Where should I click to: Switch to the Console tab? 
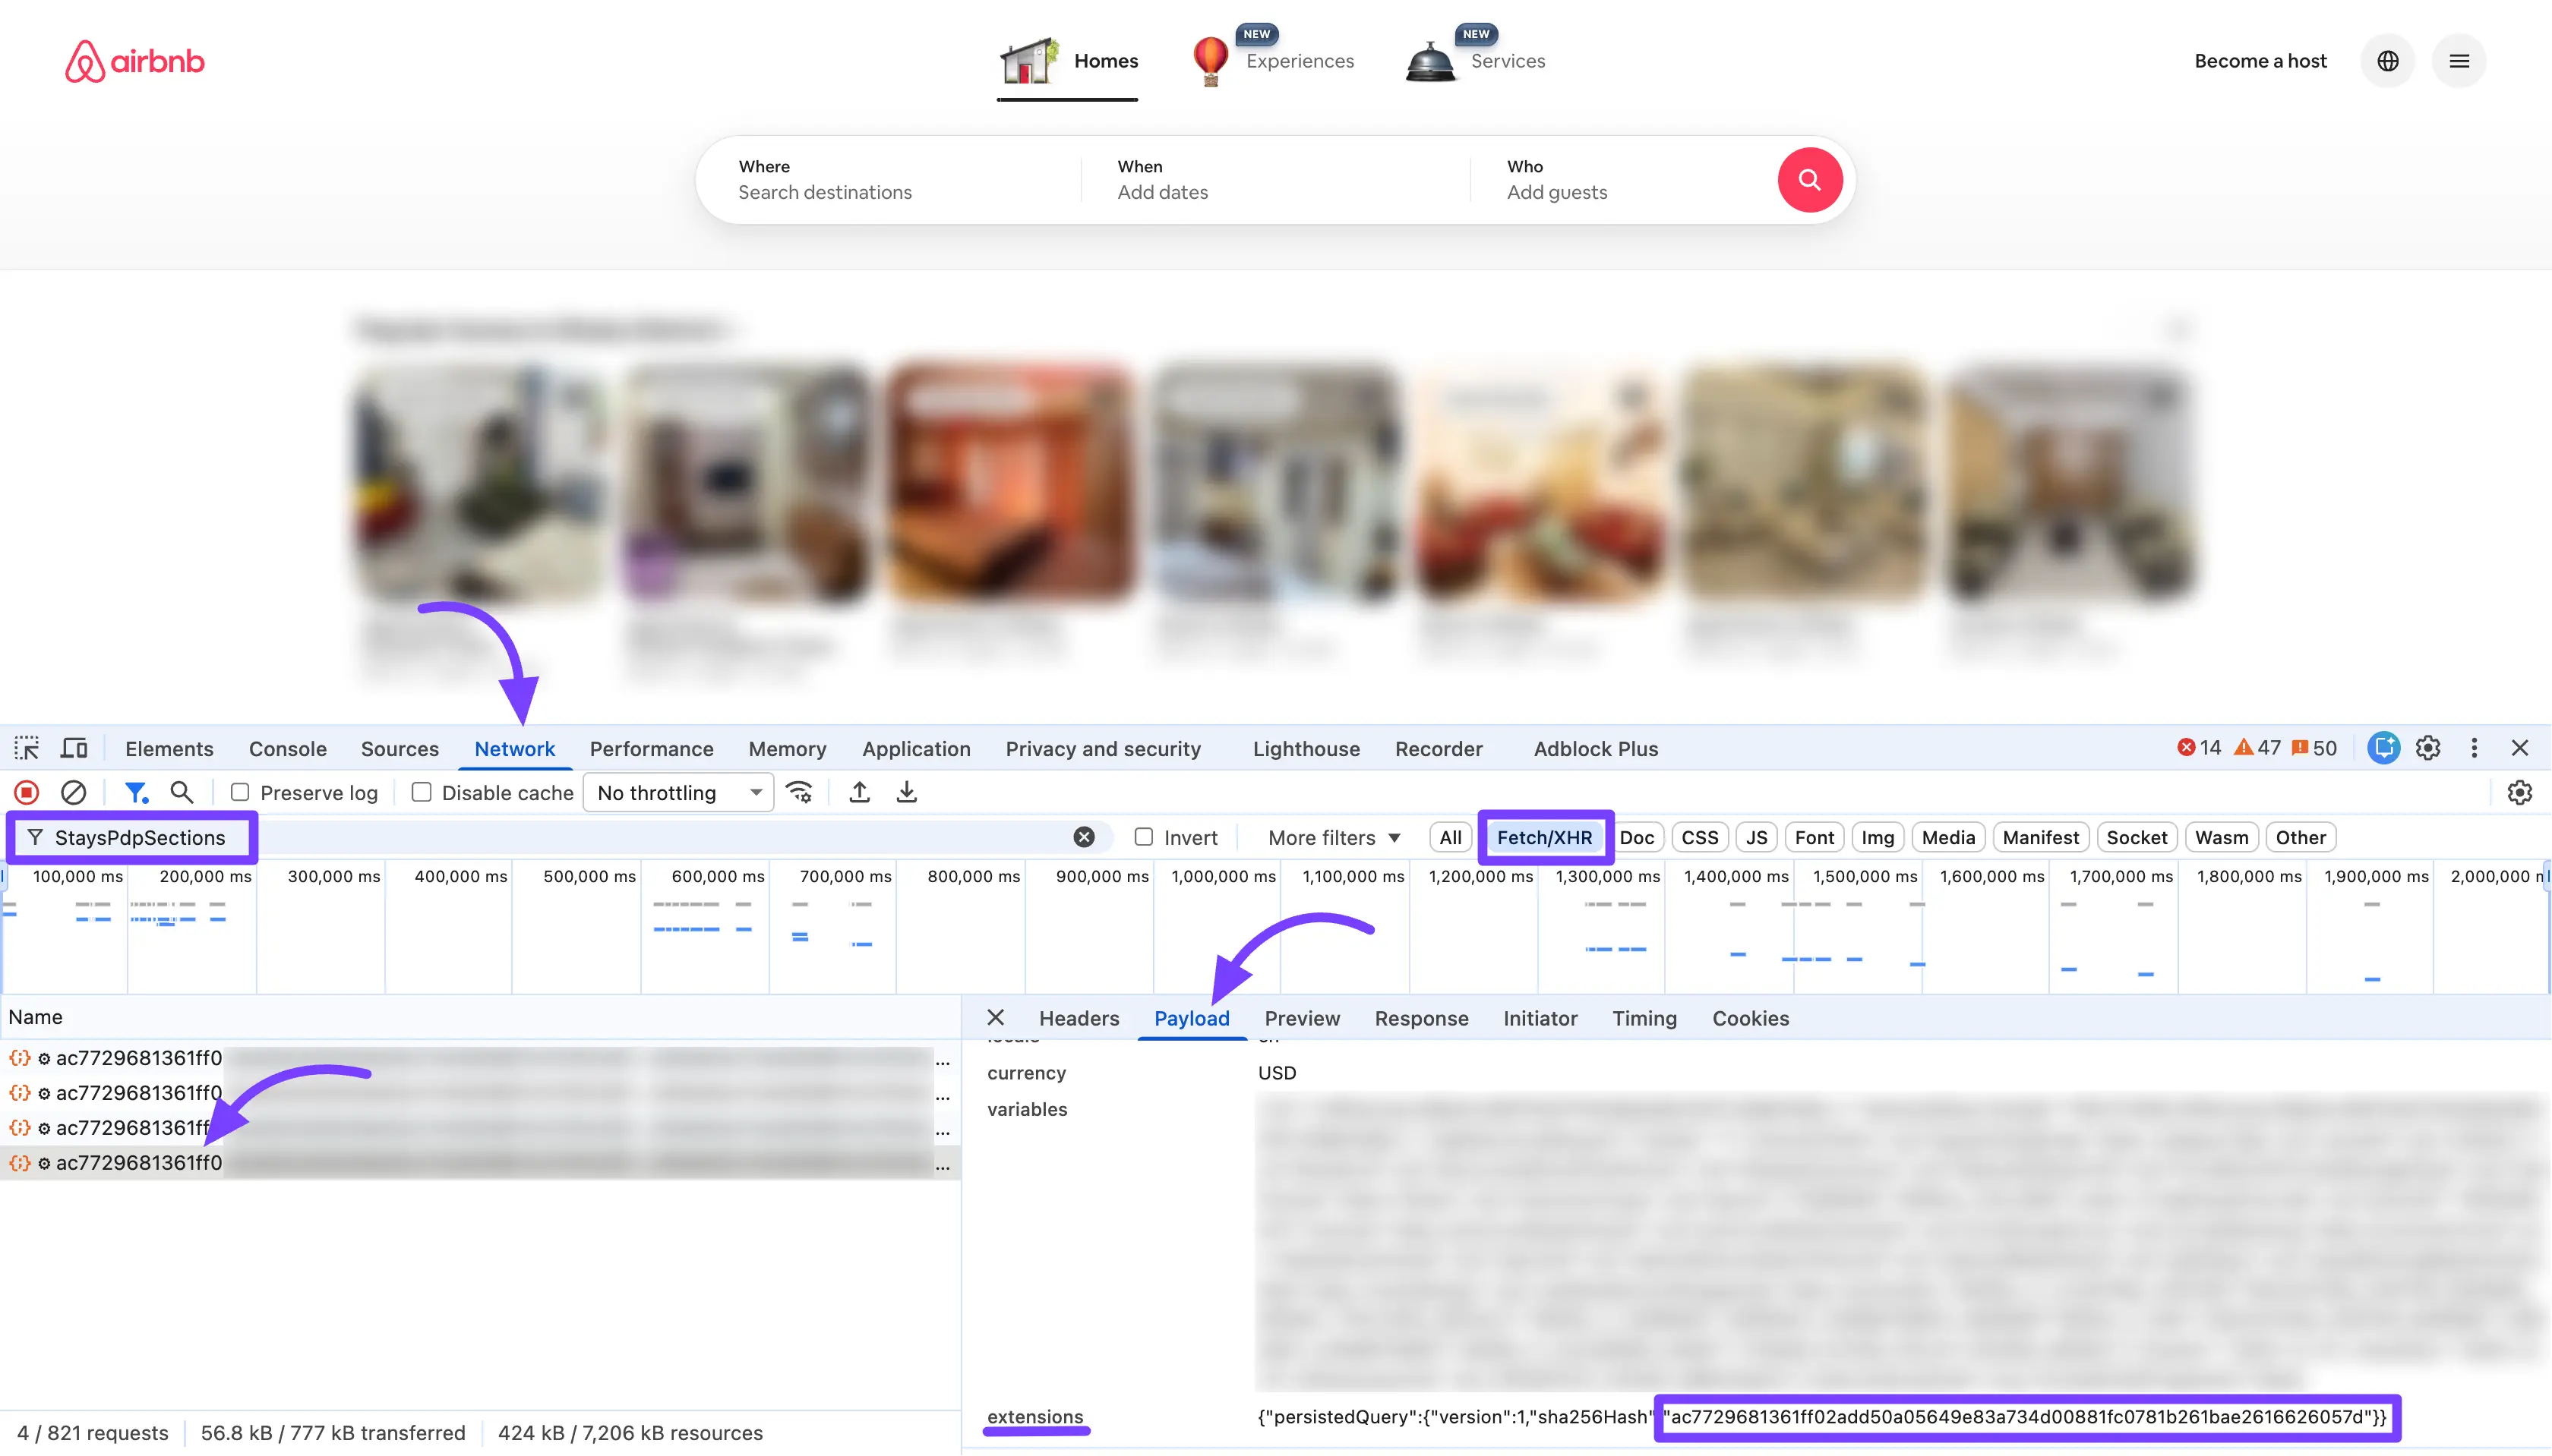click(287, 749)
